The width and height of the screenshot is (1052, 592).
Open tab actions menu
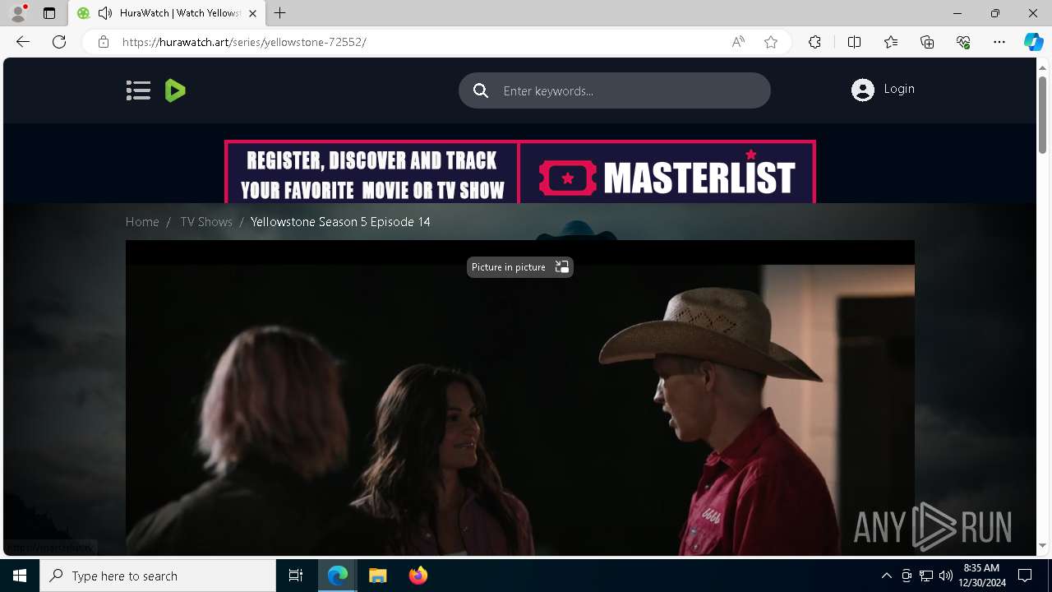[x=49, y=13]
